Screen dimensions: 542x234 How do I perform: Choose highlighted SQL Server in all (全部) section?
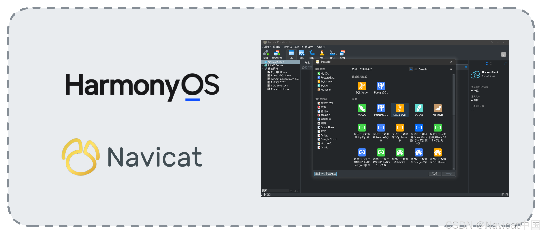click(400, 110)
